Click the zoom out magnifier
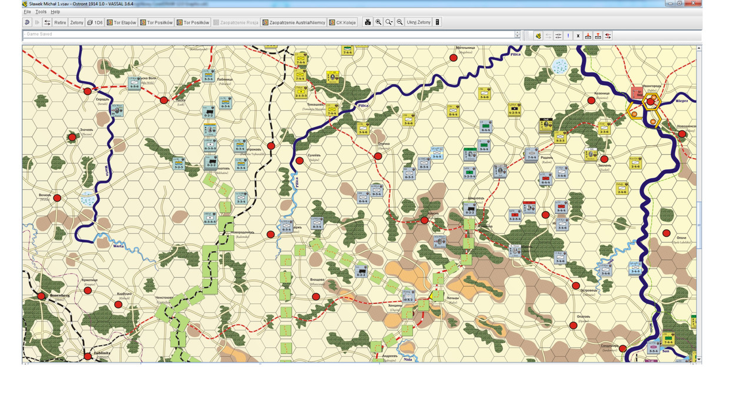Viewport: 753px width, 418px height. click(x=399, y=22)
